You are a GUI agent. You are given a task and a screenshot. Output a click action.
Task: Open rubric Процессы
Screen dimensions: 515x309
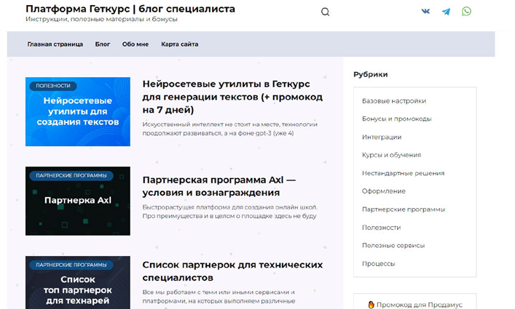[x=378, y=264]
